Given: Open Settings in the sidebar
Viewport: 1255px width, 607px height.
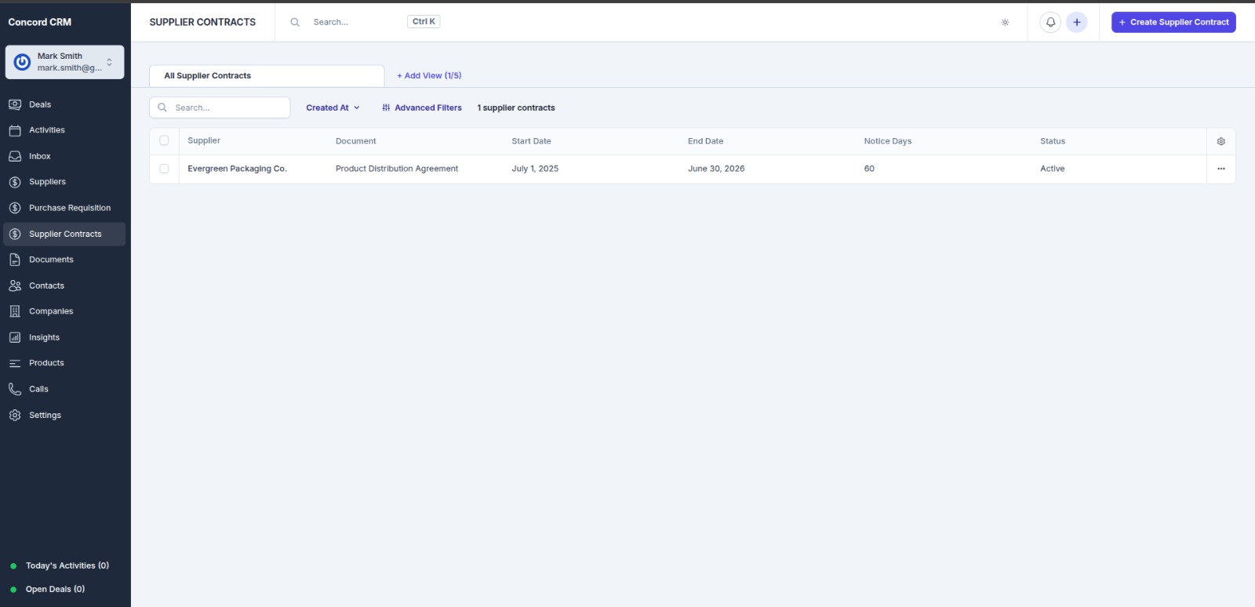Looking at the screenshot, I should (45, 415).
